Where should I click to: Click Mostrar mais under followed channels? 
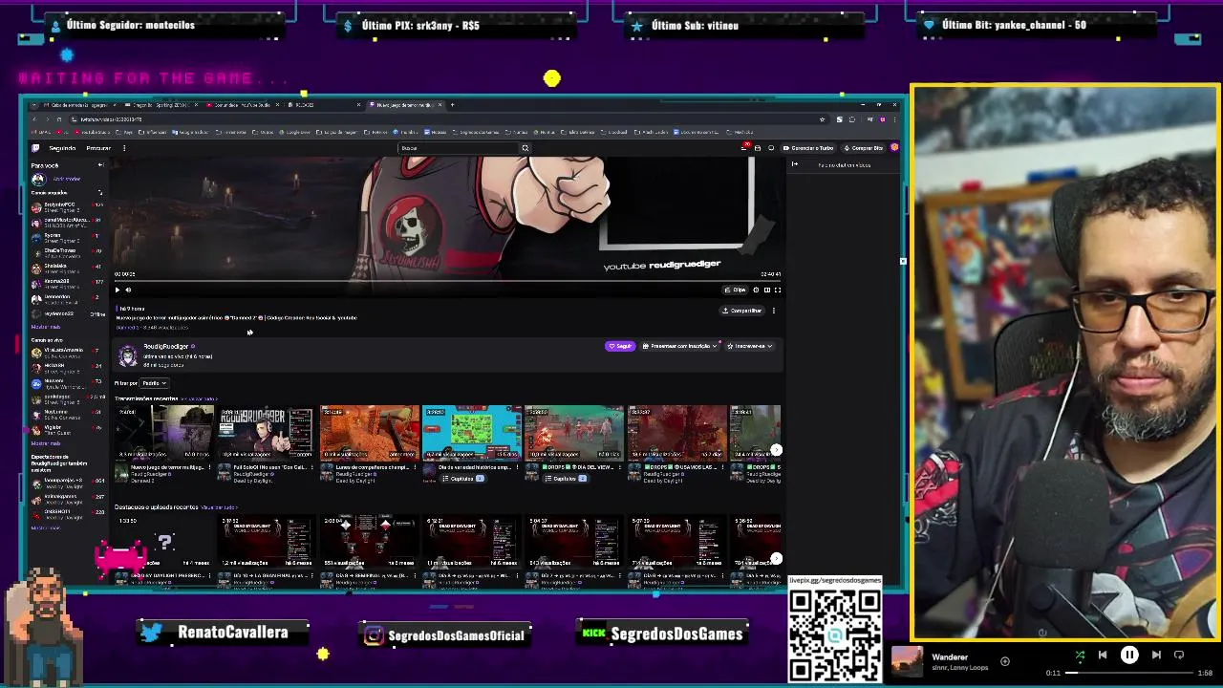[x=45, y=326]
